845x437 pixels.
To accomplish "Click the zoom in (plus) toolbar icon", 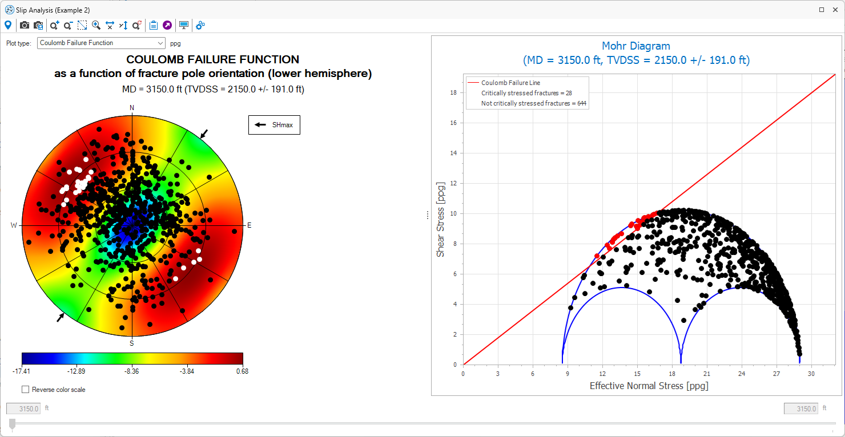I will (x=54, y=25).
